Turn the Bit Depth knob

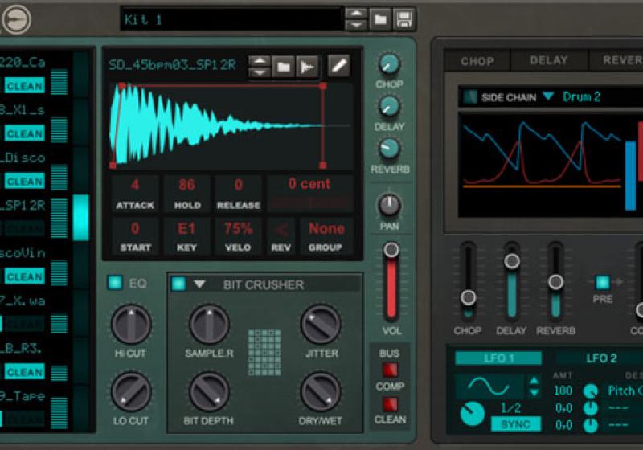tap(209, 391)
